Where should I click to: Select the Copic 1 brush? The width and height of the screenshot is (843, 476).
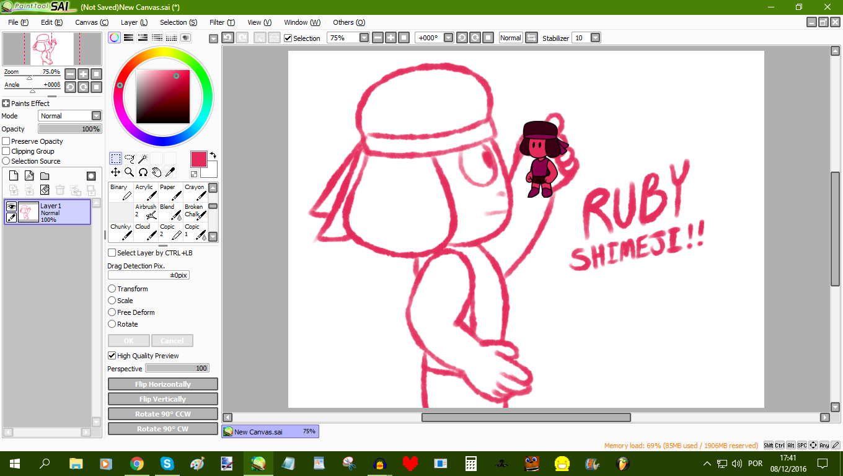pyautogui.click(x=195, y=232)
